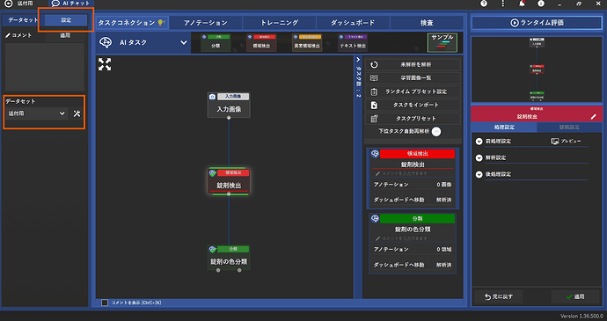Open the help question mark icon
The width and height of the screenshot is (607, 321).
(x=484, y=4)
